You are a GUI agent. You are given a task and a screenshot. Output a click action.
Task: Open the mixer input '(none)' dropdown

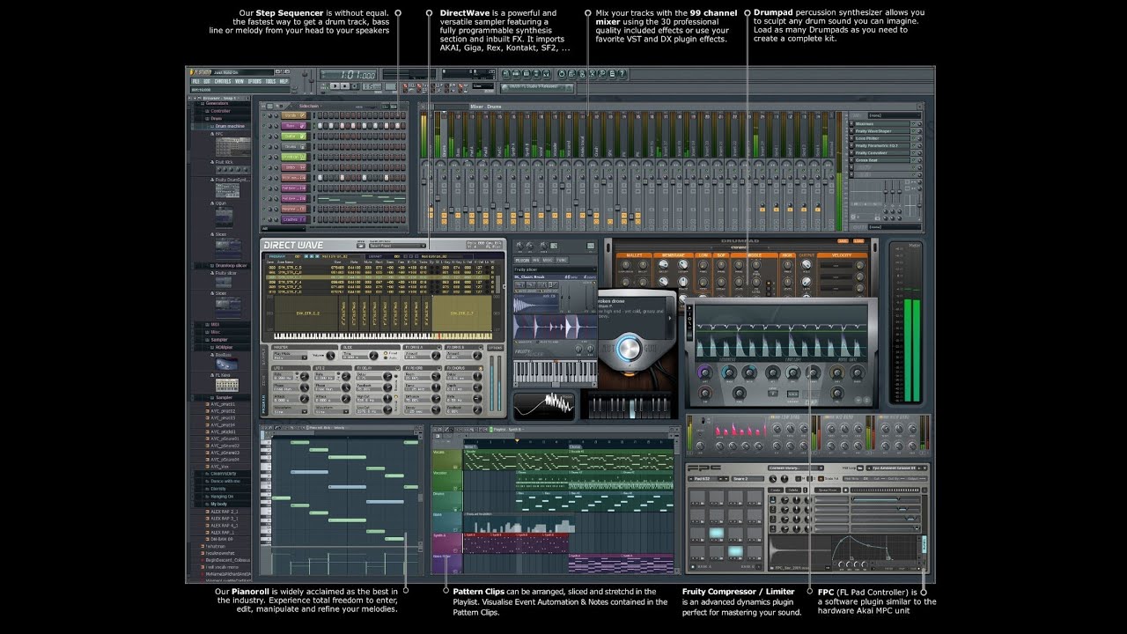click(x=895, y=115)
